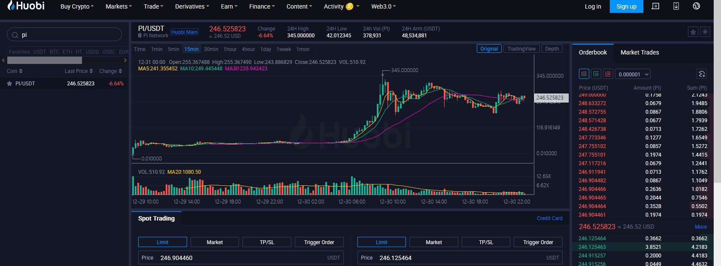The width and height of the screenshot is (721, 266).
Task: Select the Original chart mode
Action: coord(489,49)
